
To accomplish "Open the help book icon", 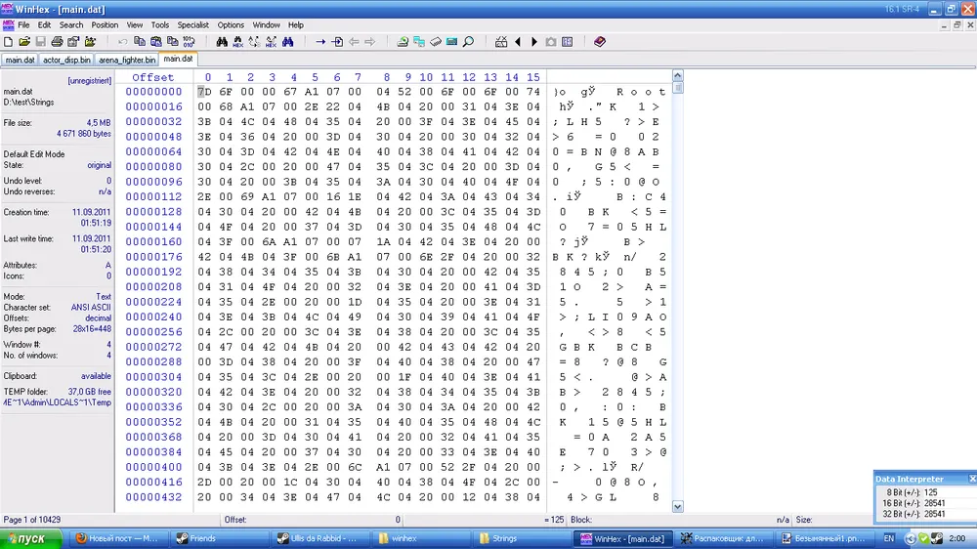I will tap(599, 42).
